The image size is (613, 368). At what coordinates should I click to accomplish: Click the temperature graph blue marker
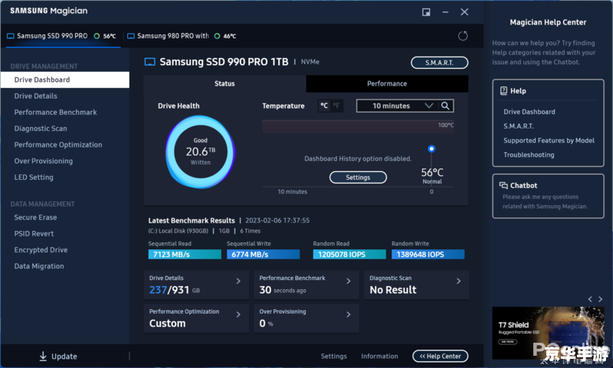431,148
